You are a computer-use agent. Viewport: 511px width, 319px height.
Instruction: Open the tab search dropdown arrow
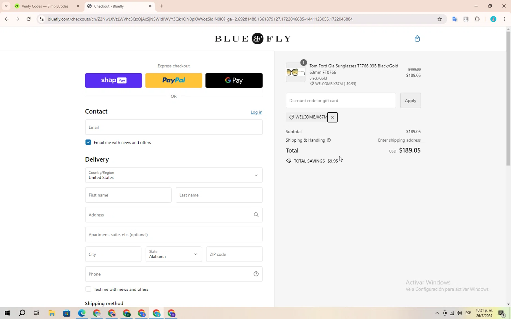click(6, 6)
